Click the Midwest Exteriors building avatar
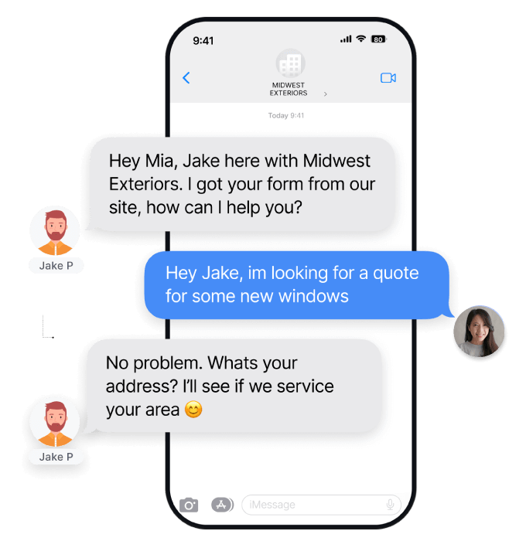526x541 pixels. click(x=290, y=63)
